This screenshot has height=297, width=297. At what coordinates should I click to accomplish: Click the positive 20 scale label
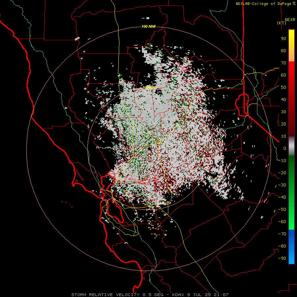pos(283,124)
